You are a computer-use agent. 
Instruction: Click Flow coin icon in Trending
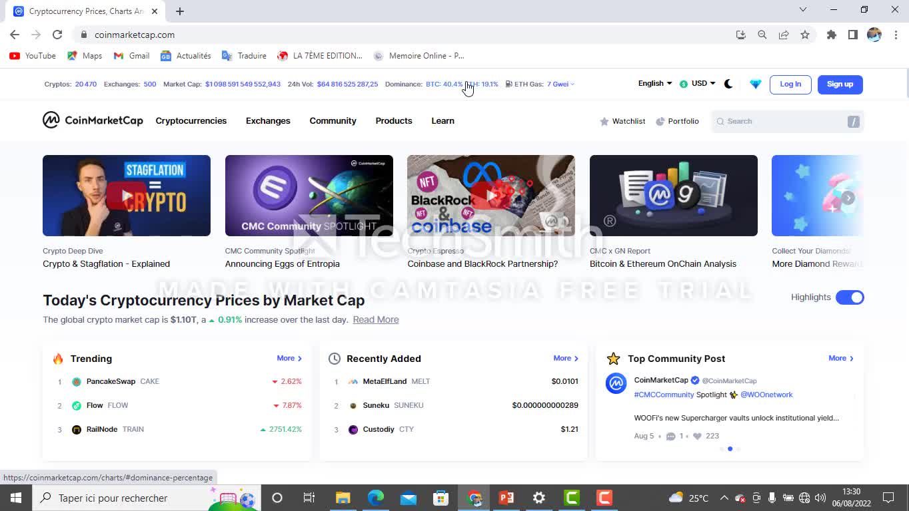pyautogui.click(x=77, y=405)
